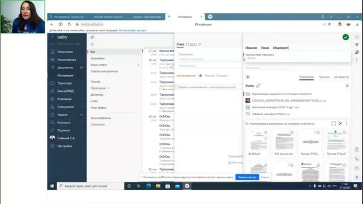Click the blue grant access button
This screenshot has height=204, width=363.
click(x=247, y=177)
